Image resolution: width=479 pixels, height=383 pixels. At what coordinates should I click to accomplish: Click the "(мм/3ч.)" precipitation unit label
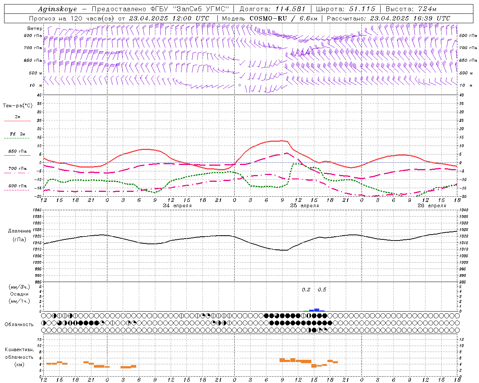pyautogui.click(x=19, y=287)
